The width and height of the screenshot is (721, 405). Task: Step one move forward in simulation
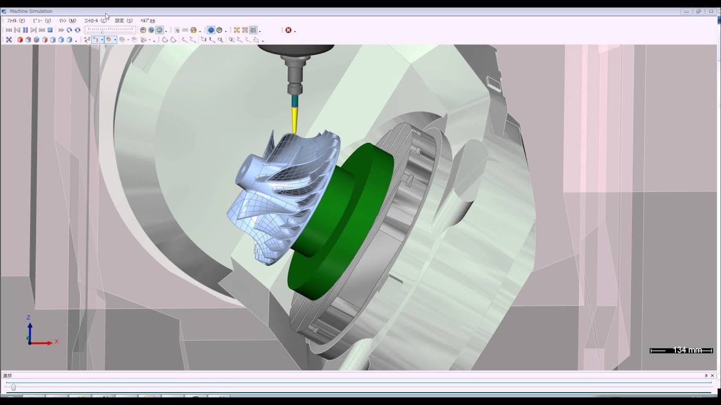point(33,30)
